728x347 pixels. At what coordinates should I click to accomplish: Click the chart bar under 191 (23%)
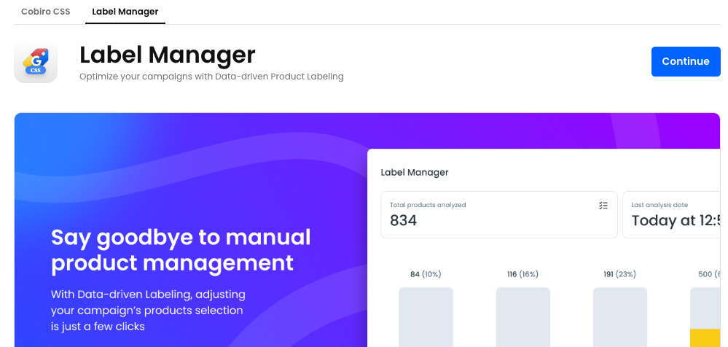620,317
